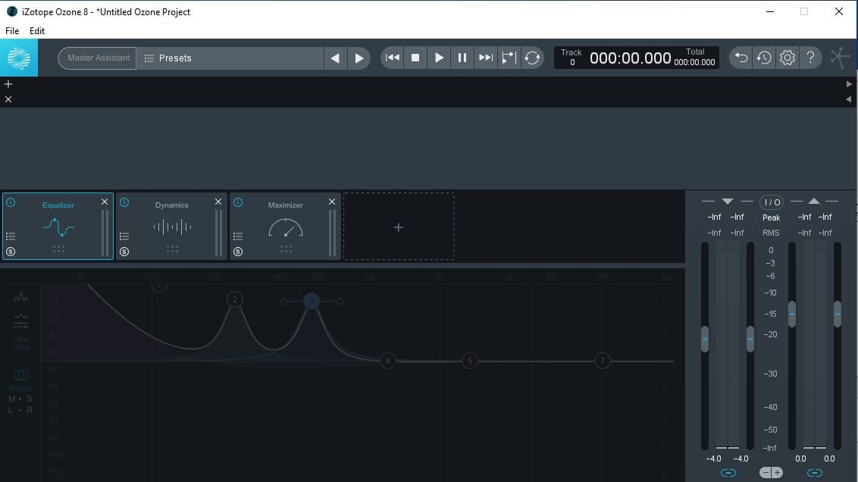
Task: Add a new track with plus icon
Action: pyautogui.click(x=8, y=84)
